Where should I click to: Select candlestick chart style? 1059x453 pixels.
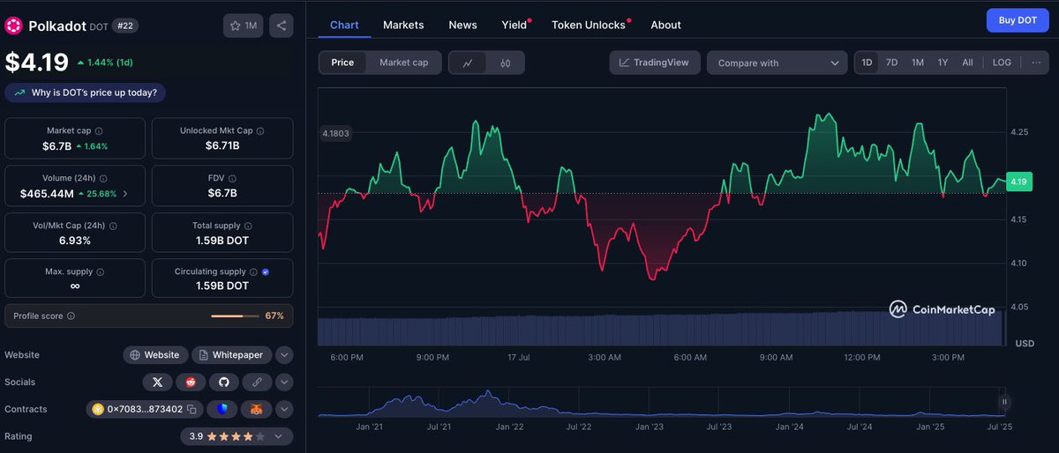[x=506, y=63]
